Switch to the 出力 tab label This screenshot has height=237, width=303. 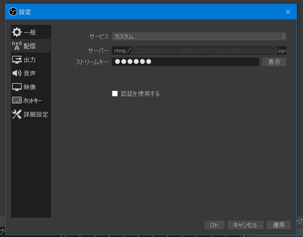pyautogui.click(x=30, y=60)
